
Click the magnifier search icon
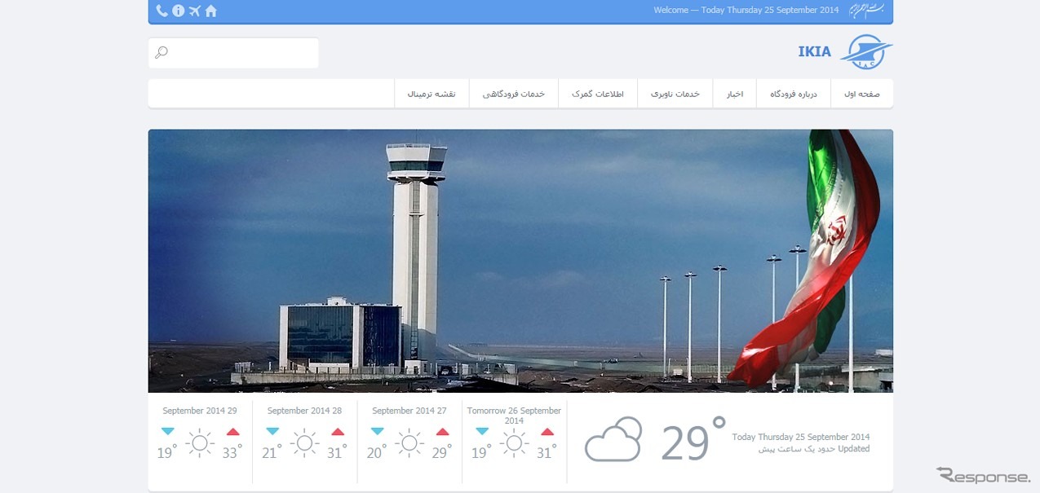click(162, 53)
